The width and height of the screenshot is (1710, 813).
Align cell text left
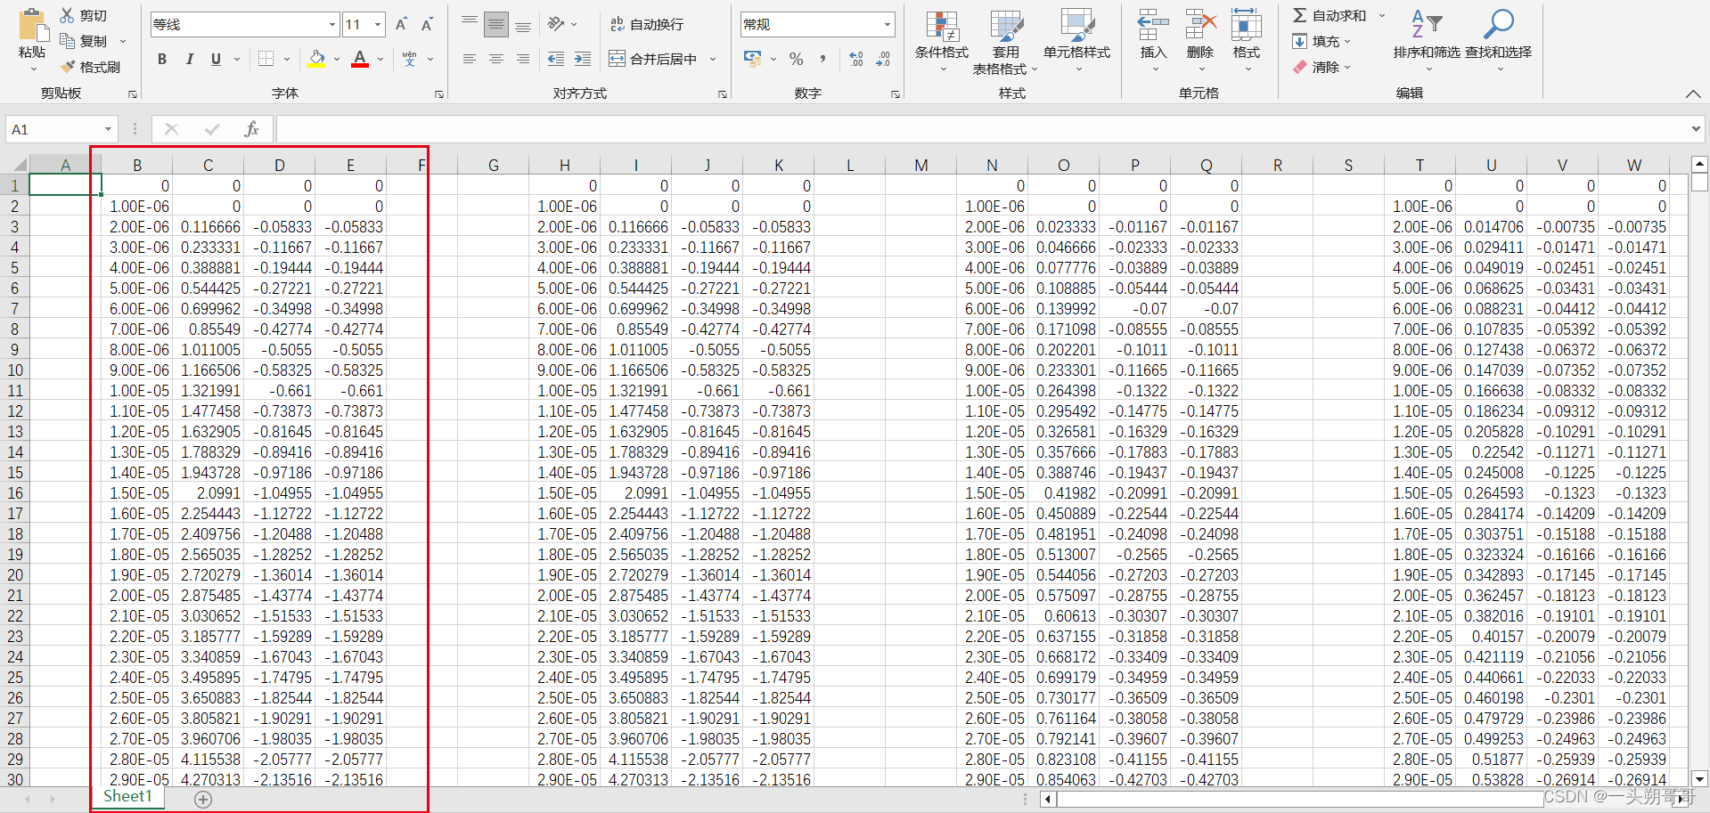[x=470, y=59]
